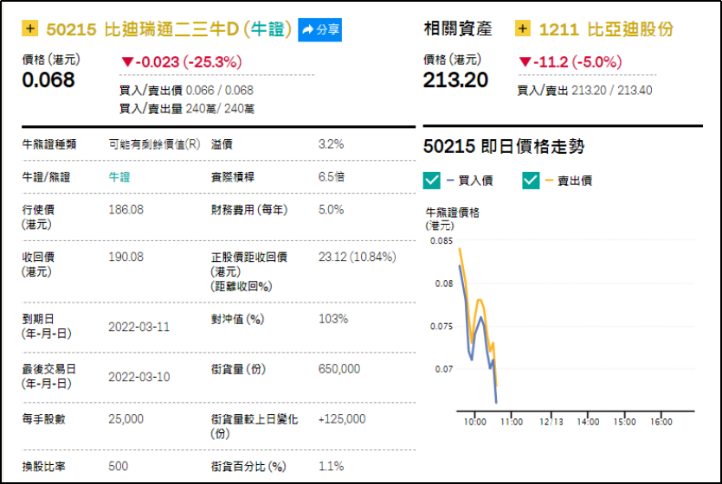This screenshot has width=722, height=484.
Task: Select underlying price 213.20
Action: point(455,80)
